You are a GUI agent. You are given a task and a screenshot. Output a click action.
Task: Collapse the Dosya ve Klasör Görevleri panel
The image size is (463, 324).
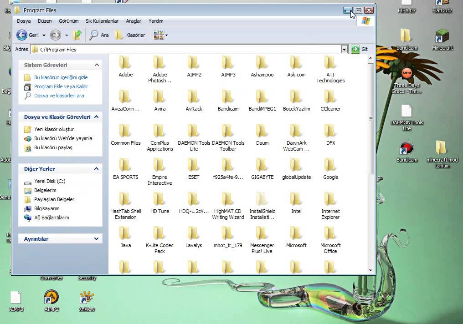pos(97,117)
